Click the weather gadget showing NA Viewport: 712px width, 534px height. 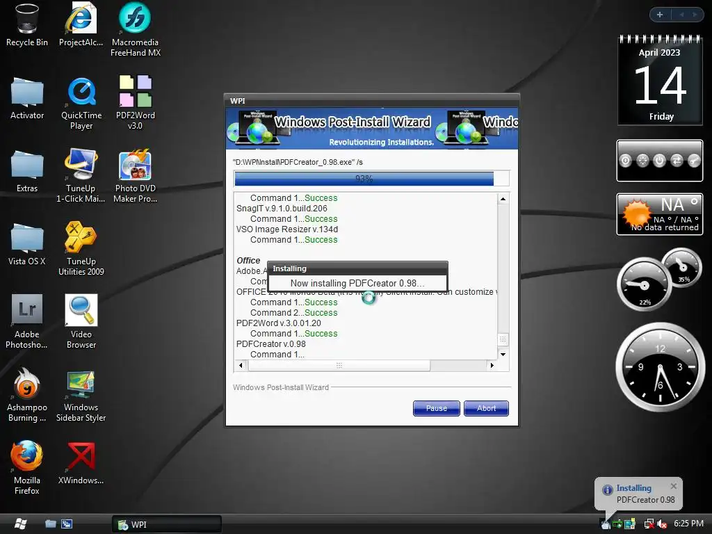click(660, 214)
